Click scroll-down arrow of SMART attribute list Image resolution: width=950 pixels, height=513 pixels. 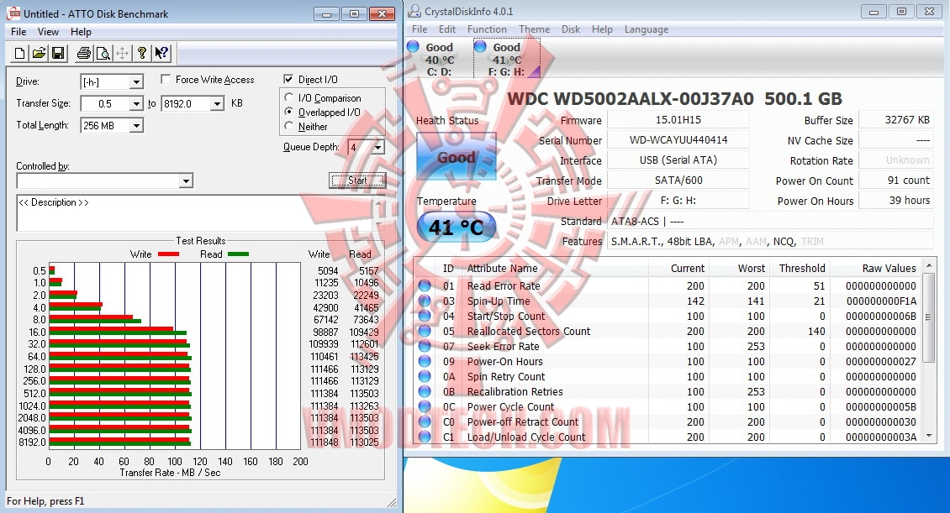[928, 436]
